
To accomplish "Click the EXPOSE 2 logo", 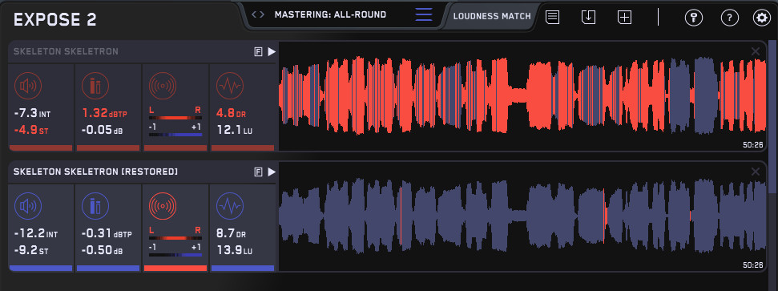I will (x=55, y=19).
